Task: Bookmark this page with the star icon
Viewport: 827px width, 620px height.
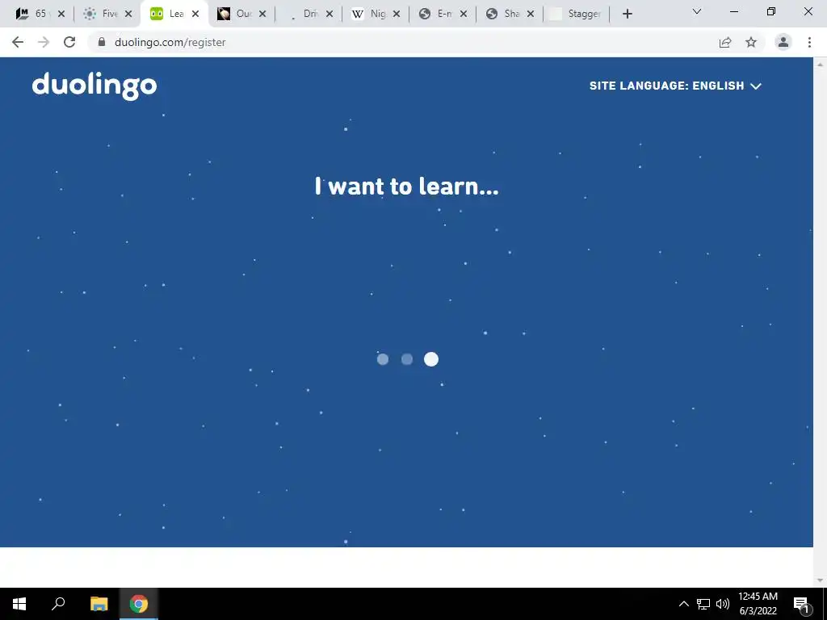Action: coord(751,42)
